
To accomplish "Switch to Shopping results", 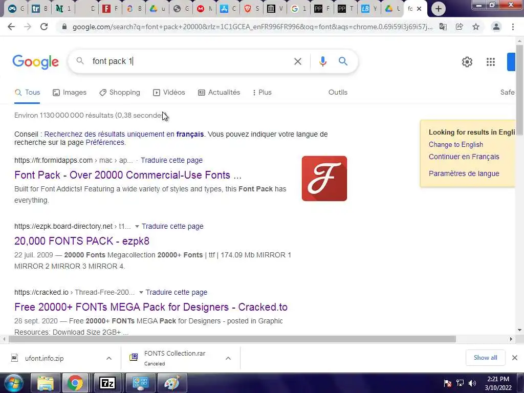I will (x=120, y=93).
